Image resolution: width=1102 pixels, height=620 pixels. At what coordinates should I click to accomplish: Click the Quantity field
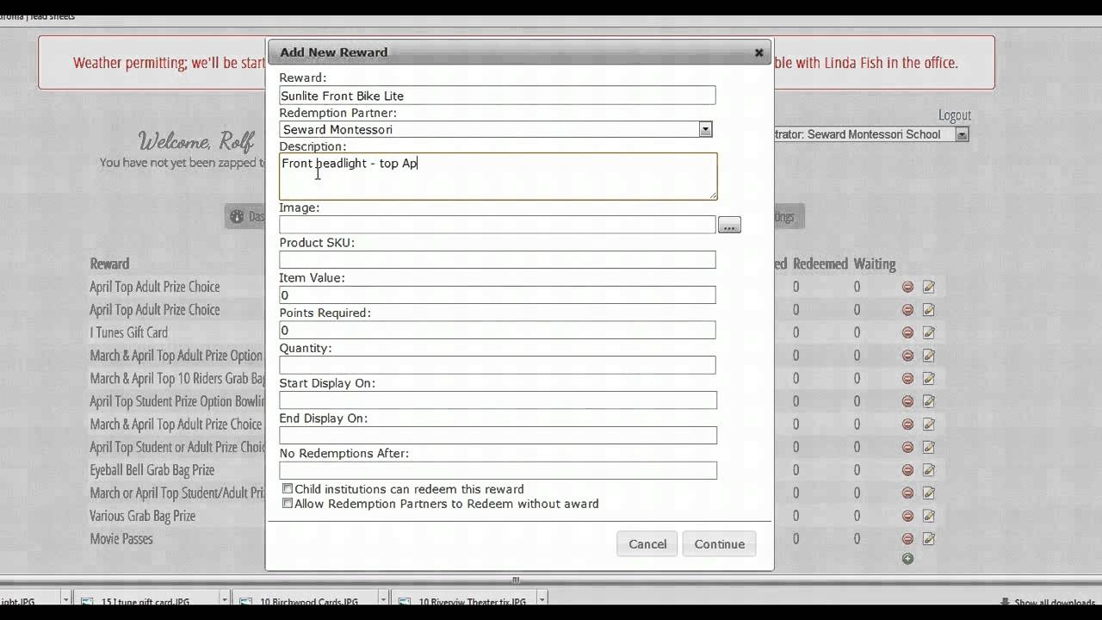498,365
